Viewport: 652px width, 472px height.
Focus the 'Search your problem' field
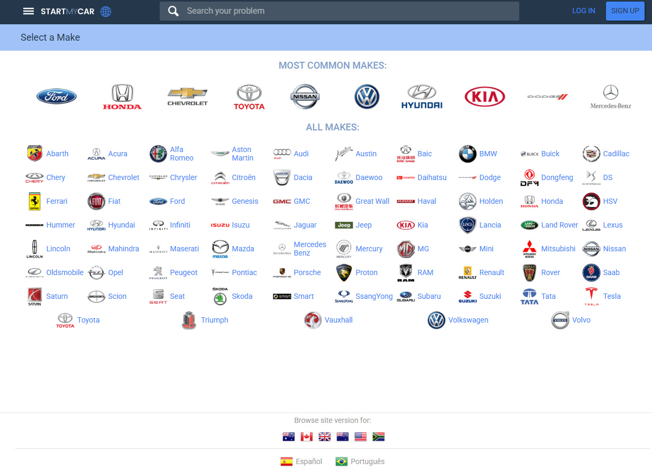click(339, 11)
